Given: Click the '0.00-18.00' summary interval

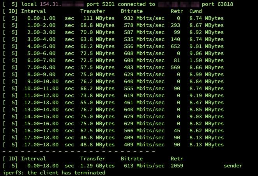Looking at the screenshot, I should [43, 166].
